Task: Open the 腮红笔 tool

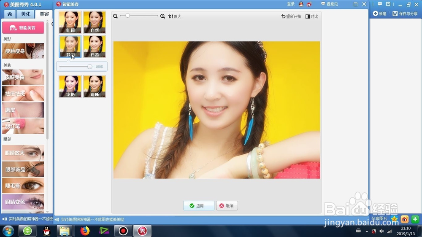Action: [23, 126]
